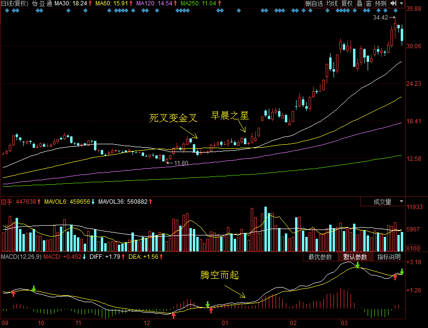Viewport: 428px width, 328px height.
Task: Toggle the 复权 price adjustment option
Action: click(x=347, y=4)
